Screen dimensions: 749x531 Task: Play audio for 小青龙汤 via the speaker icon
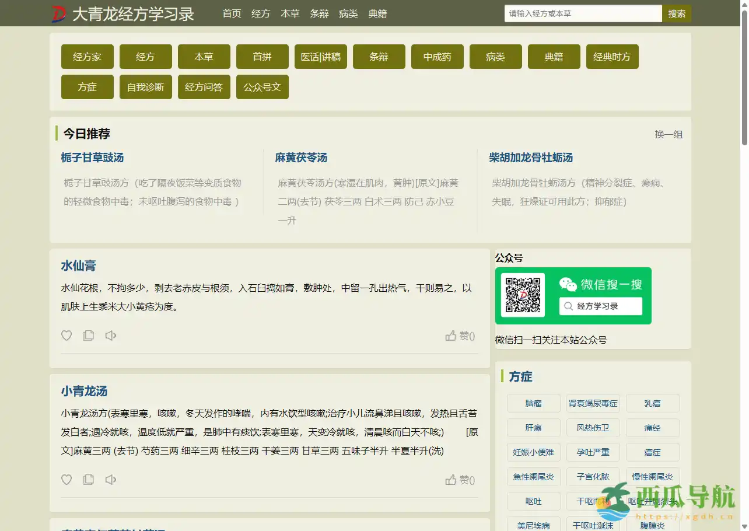(x=111, y=479)
